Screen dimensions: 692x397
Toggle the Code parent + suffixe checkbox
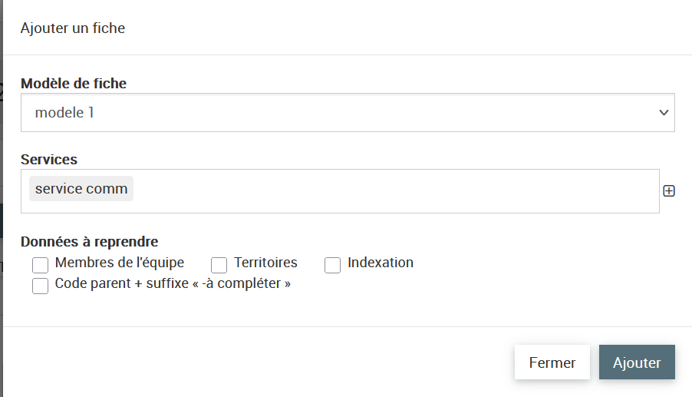point(41,286)
